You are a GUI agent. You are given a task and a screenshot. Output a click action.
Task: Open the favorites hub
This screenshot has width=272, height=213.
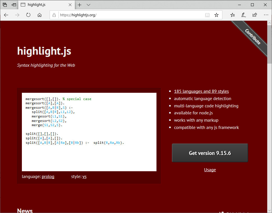pos(233,15)
